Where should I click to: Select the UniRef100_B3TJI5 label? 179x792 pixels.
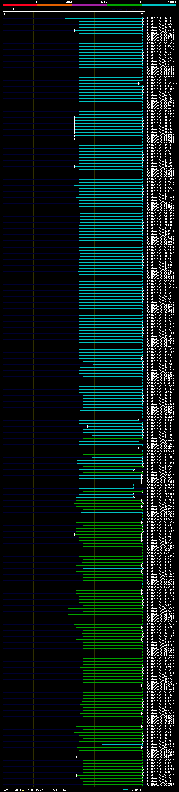160,68
